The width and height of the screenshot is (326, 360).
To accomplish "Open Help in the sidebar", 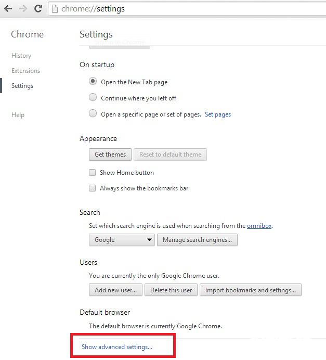I will click(x=18, y=115).
